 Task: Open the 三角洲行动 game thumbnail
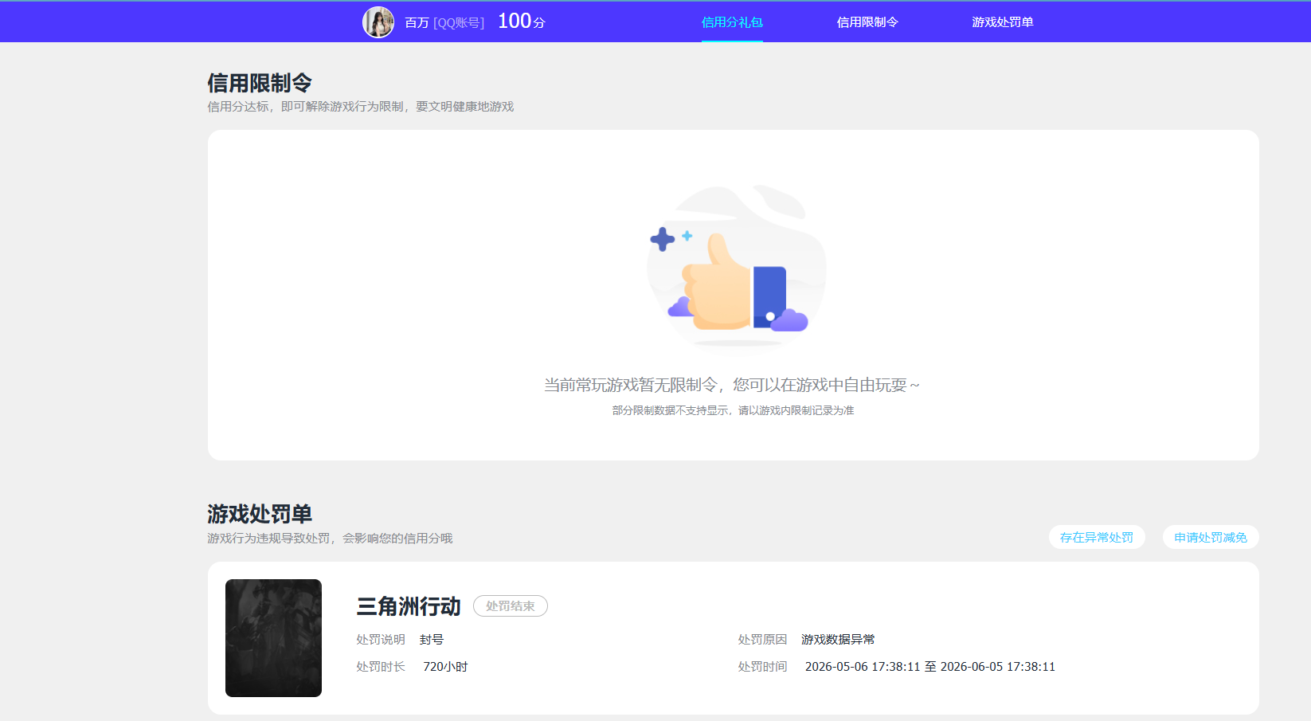(273, 638)
